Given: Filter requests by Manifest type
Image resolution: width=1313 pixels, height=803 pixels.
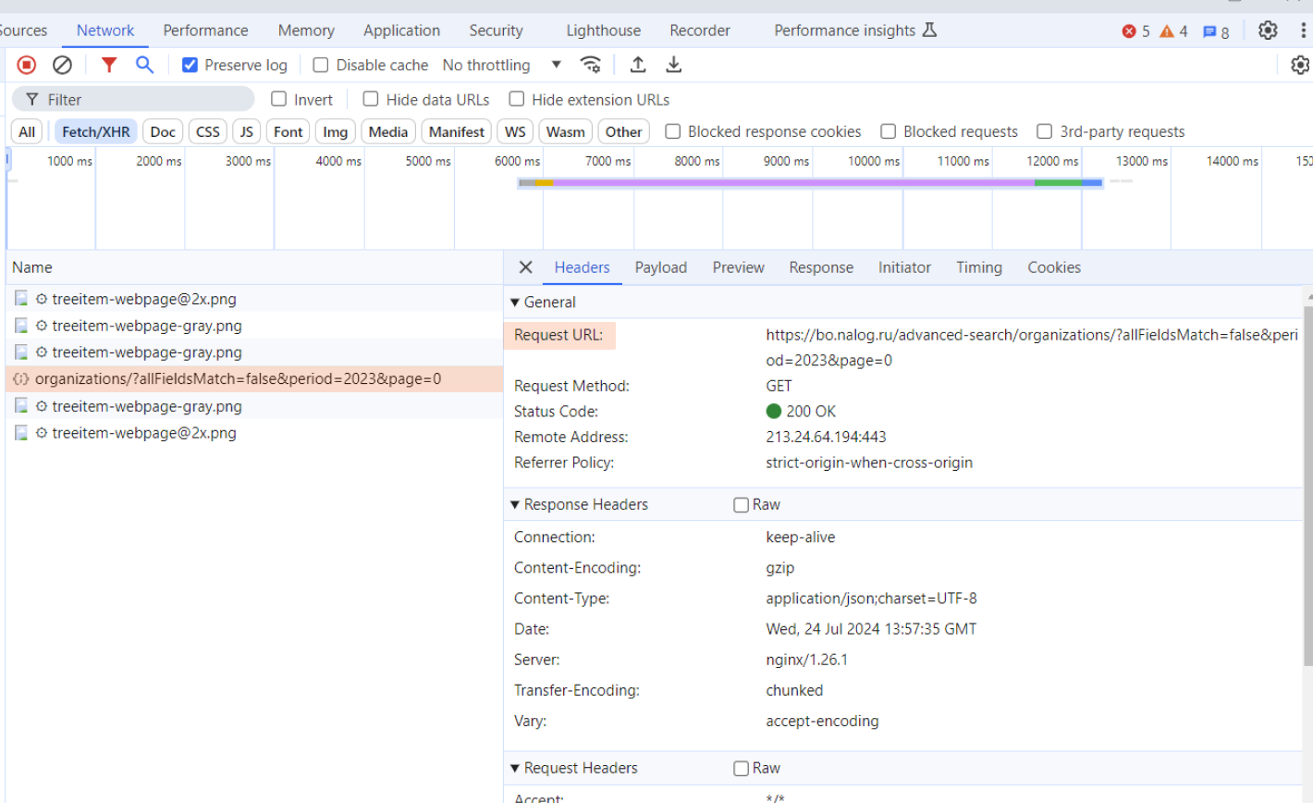Looking at the screenshot, I should pyautogui.click(x=457, y=131).
